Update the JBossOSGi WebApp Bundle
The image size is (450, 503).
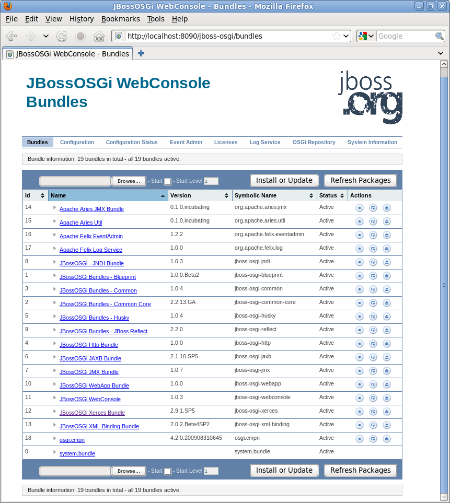pyautogui.click(x=373, y=384)
